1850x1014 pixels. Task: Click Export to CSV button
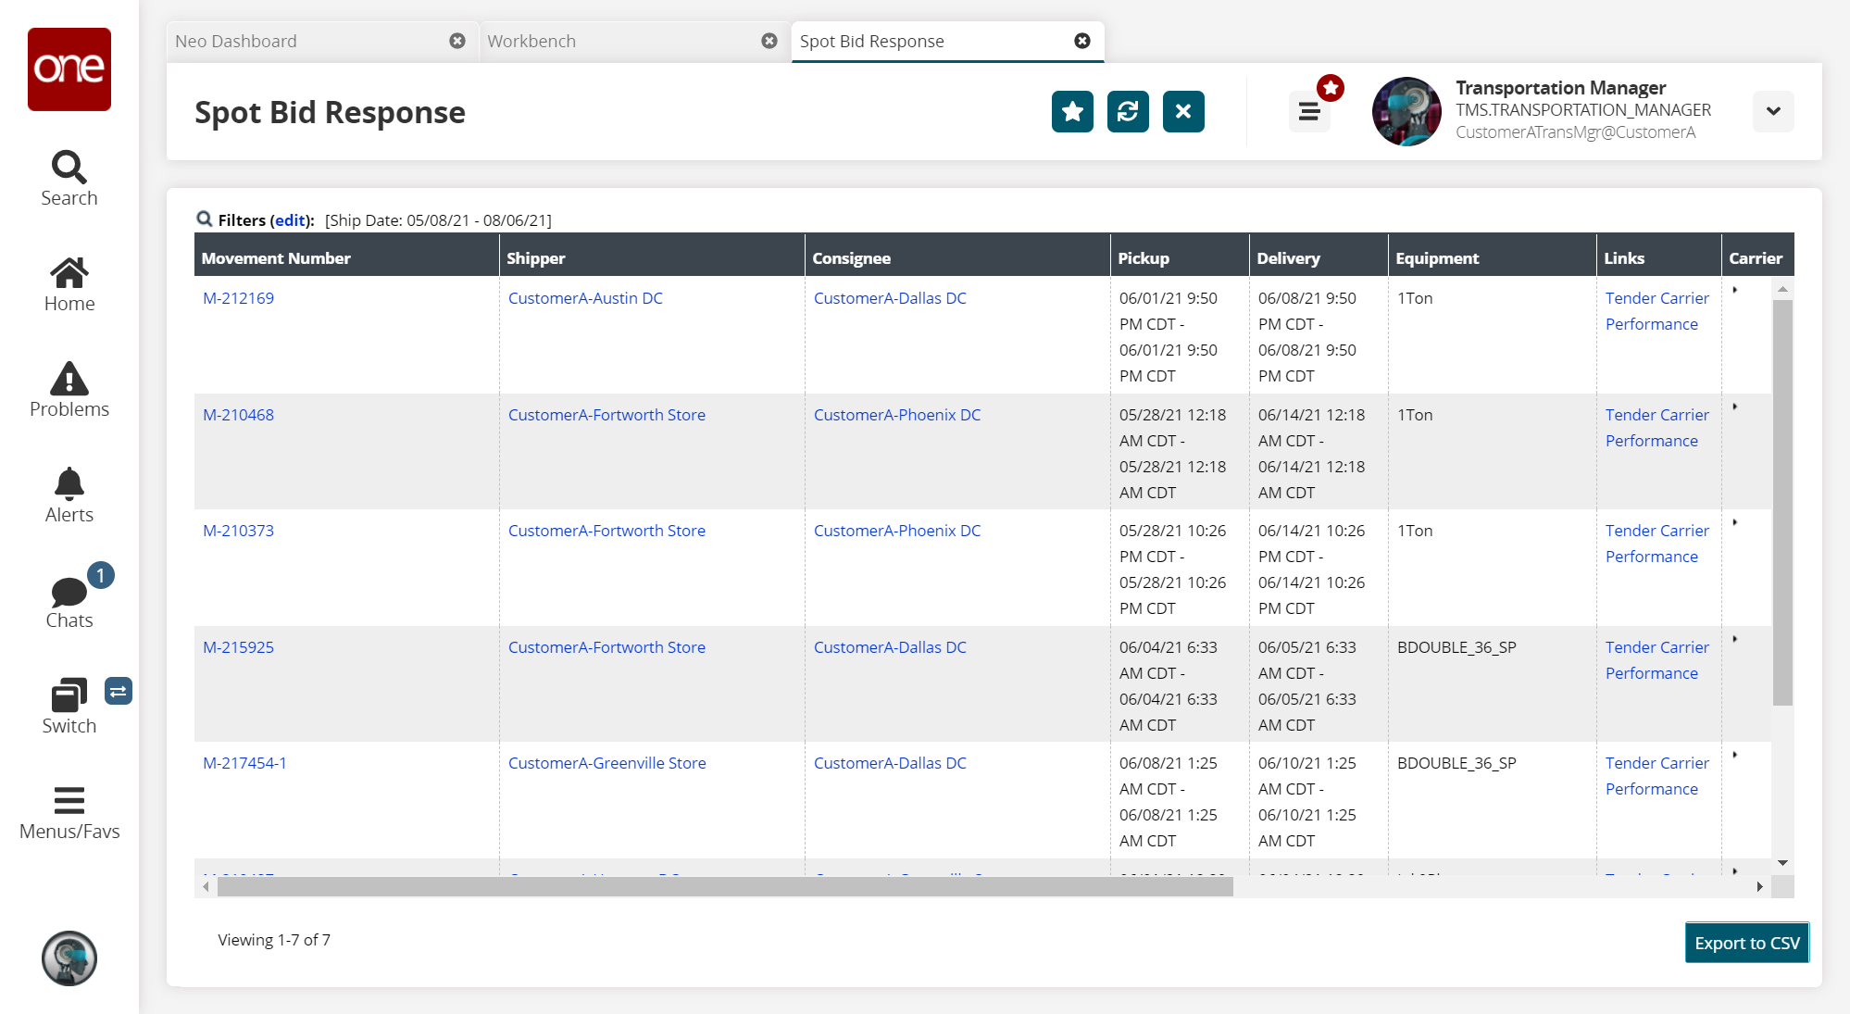click(1746, 943)
